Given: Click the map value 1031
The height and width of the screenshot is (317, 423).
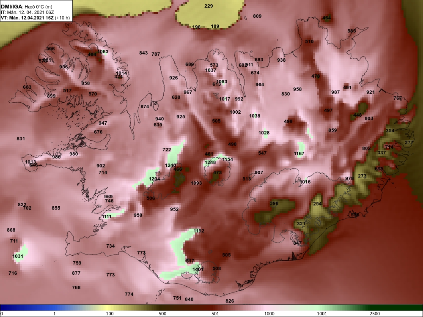Looking at the screenshot, I should point(18,257).
